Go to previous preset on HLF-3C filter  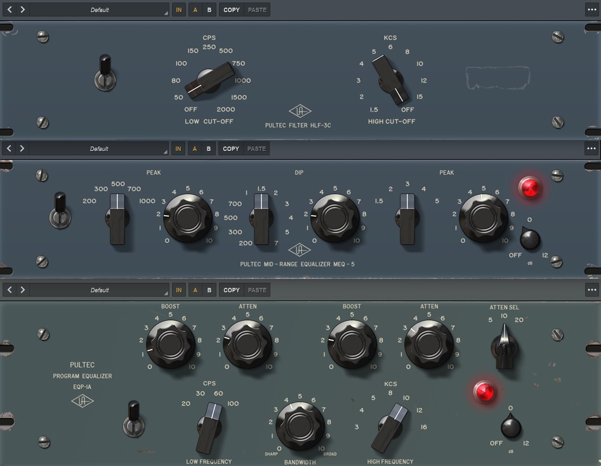10,10
